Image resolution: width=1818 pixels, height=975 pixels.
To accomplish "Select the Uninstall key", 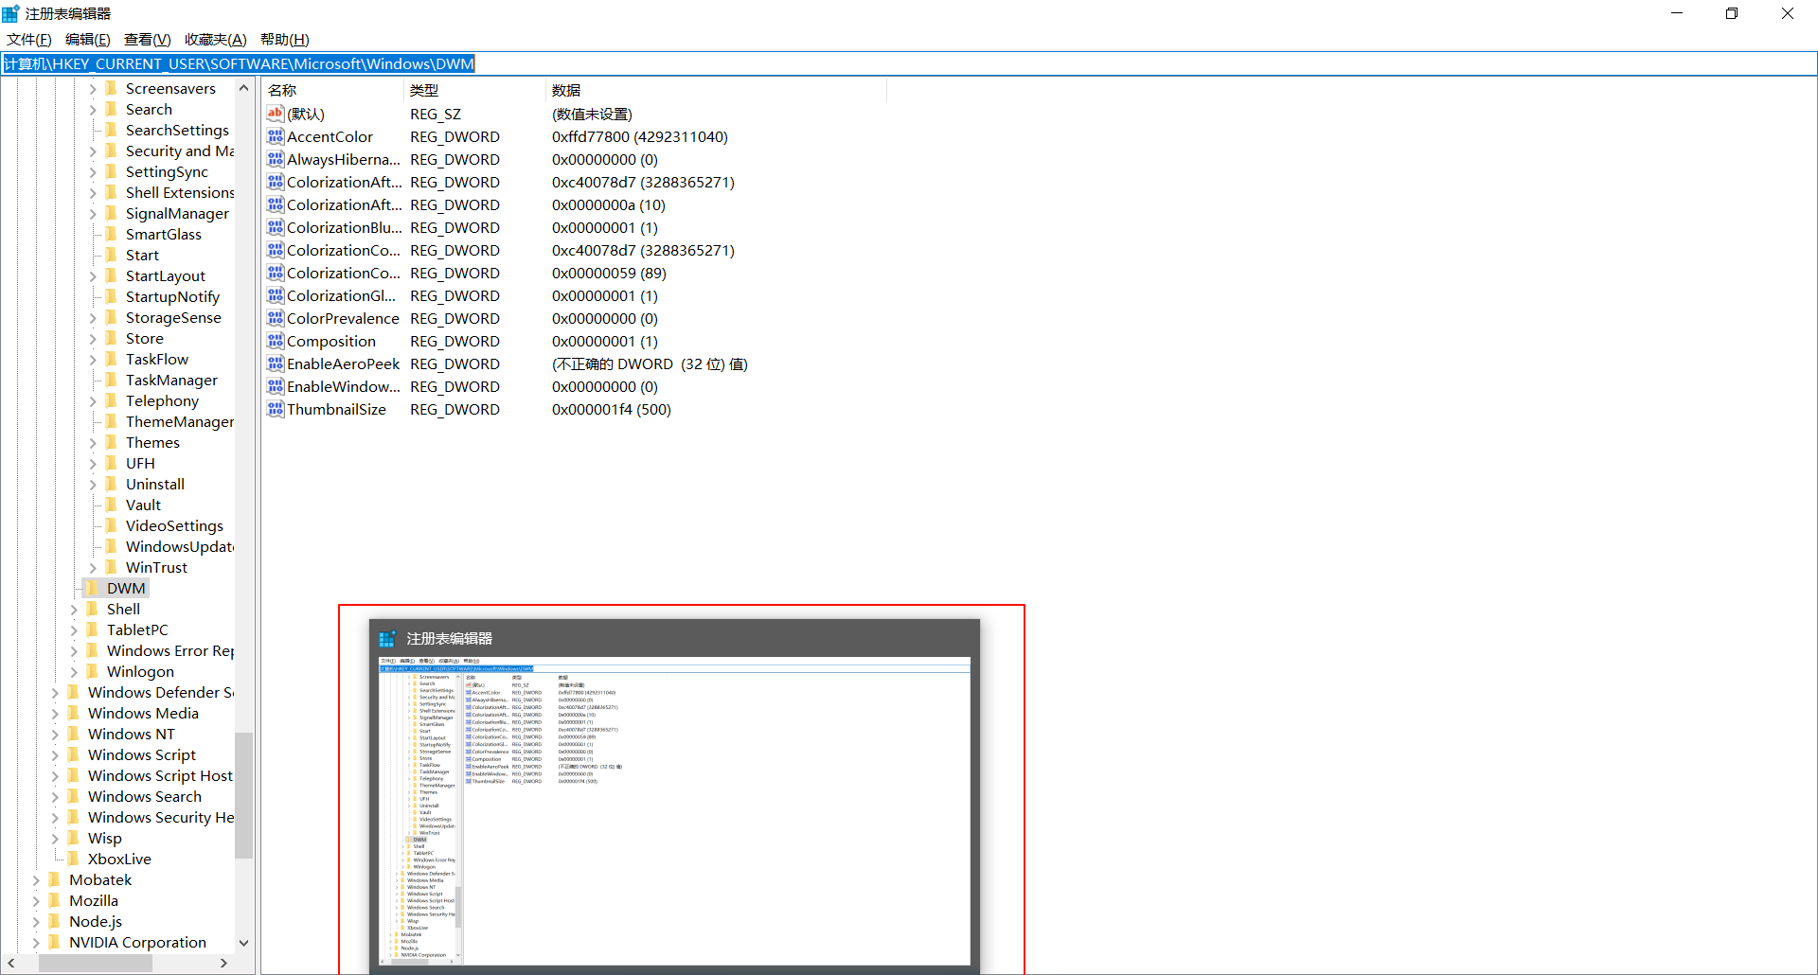I will (155, 484).
